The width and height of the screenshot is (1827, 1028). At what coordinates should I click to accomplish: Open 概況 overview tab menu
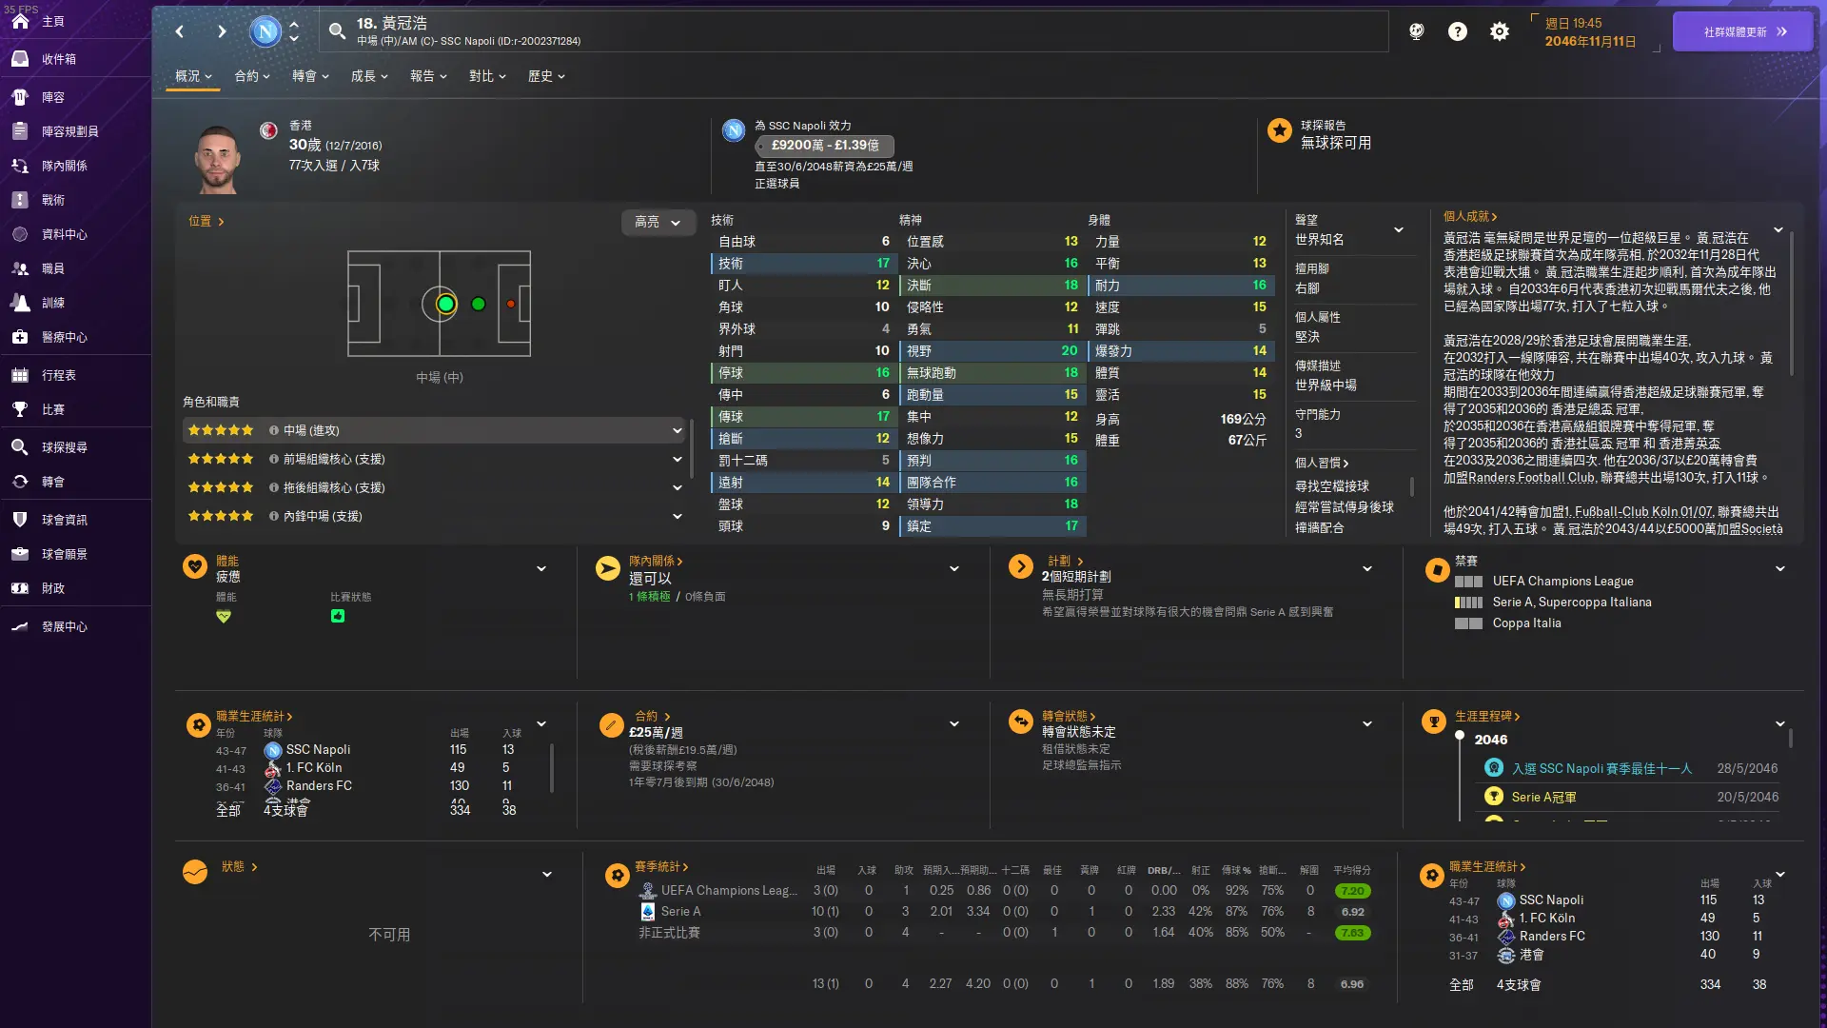pyautogui.click(x=193, y=76)
